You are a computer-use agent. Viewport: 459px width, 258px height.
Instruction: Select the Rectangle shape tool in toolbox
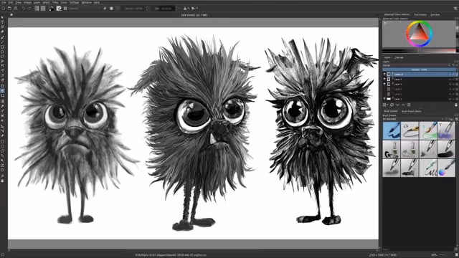pos(2,47)
